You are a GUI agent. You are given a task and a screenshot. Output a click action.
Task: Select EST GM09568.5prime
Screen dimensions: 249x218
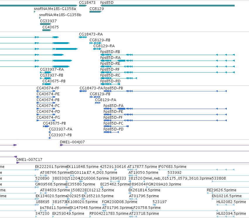(x=50, y=184)
